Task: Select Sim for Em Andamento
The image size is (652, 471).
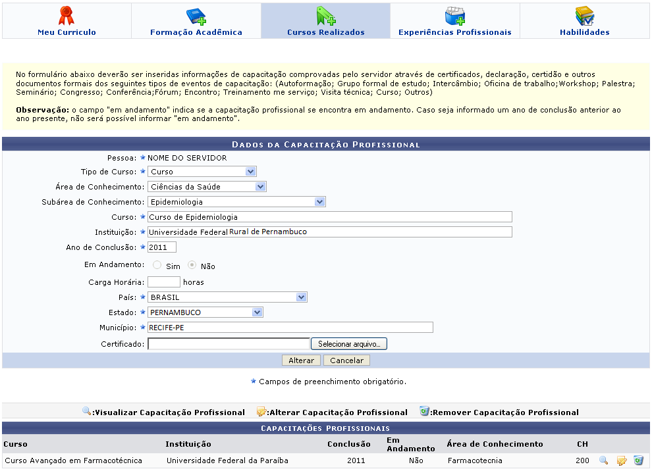Action: click(157, 266)
